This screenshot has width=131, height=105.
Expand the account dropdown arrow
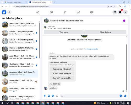[125, 12]
